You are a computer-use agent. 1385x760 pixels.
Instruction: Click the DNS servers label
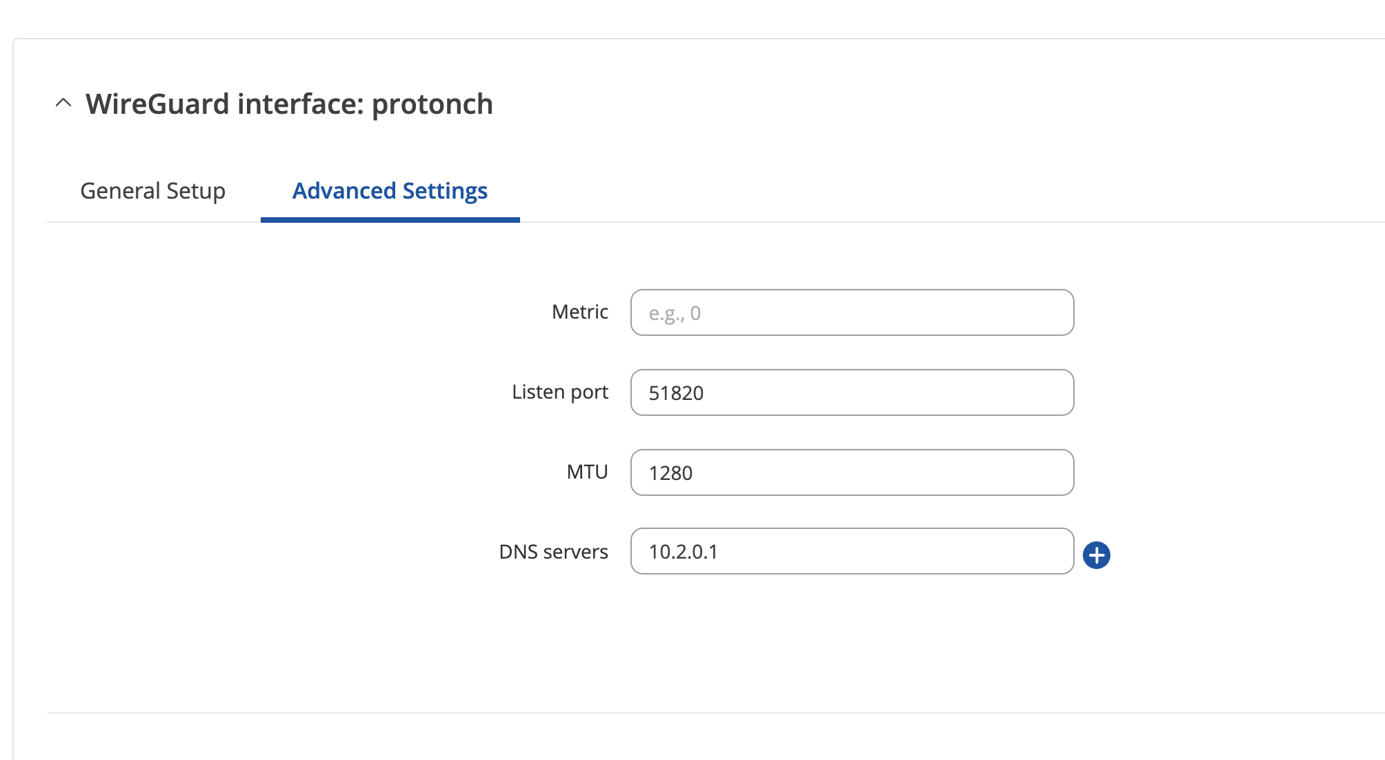pos(553,552)
